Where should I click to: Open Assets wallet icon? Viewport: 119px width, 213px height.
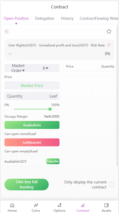click(107, 205)
